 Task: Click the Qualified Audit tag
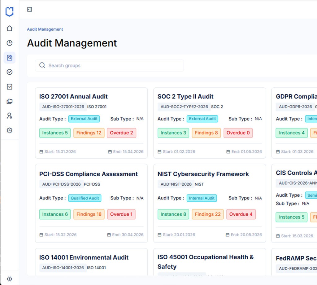tap(85, 198)
